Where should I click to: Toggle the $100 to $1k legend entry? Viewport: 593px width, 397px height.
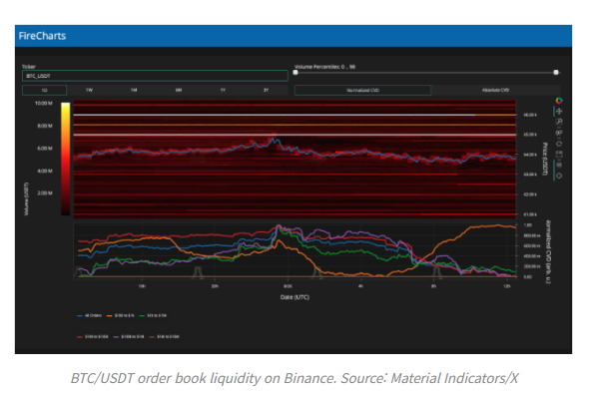click(120, 315)
